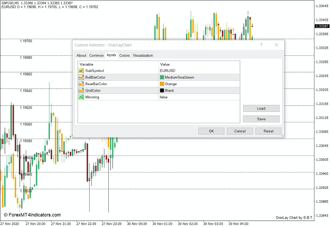Confirm settings with the OK button
331x227 pixels.
coord(211,131)
